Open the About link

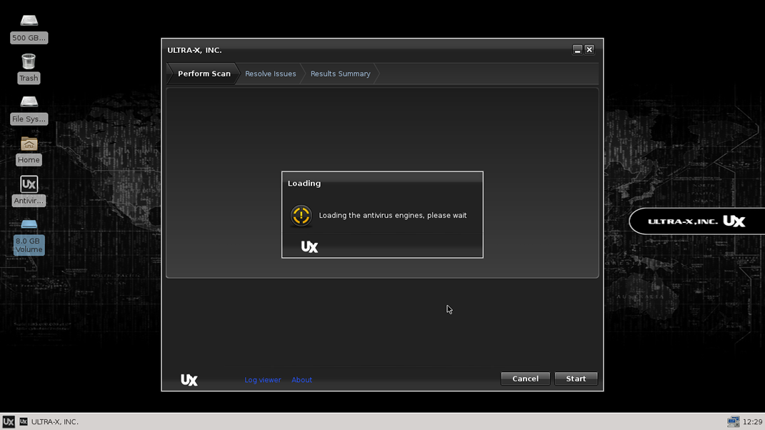point(301,380)
